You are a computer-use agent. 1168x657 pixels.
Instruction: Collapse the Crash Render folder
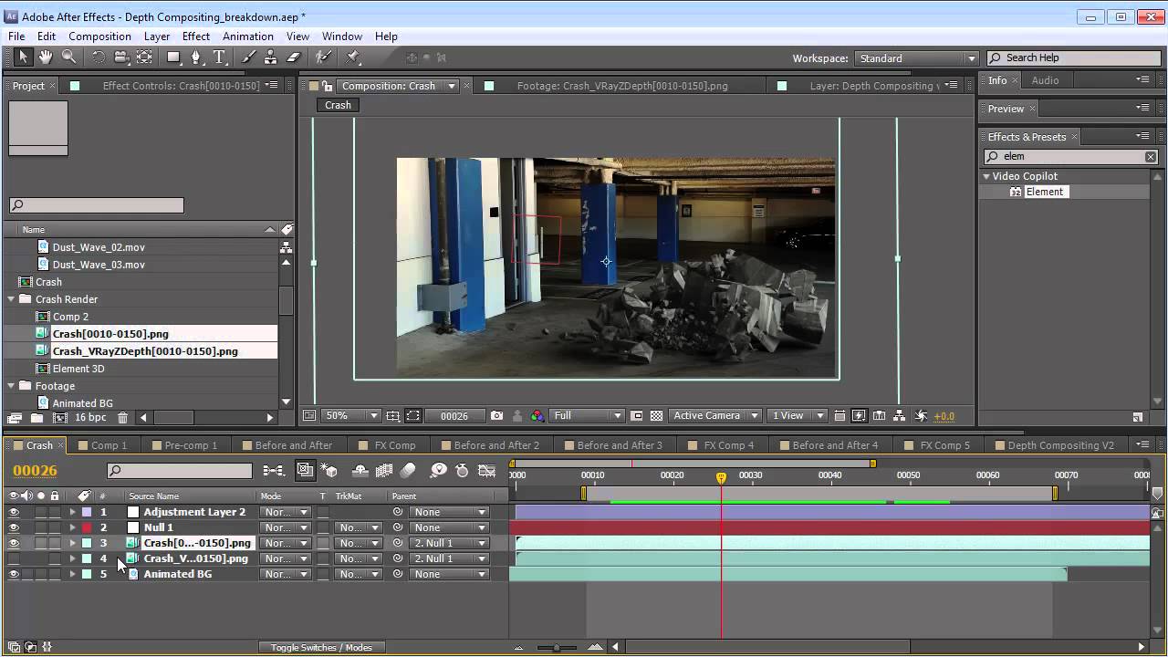(x=11, y=299)
